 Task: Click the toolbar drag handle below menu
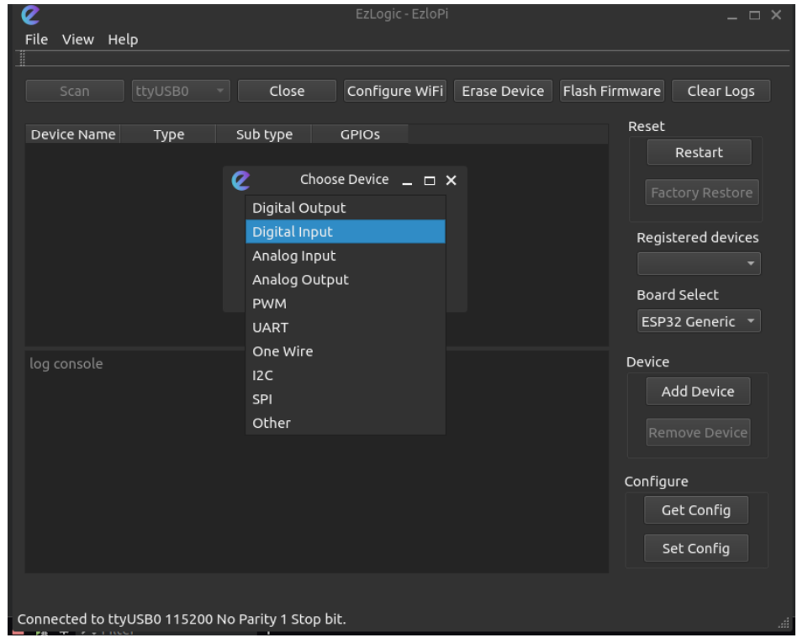(x=22, y=59)
